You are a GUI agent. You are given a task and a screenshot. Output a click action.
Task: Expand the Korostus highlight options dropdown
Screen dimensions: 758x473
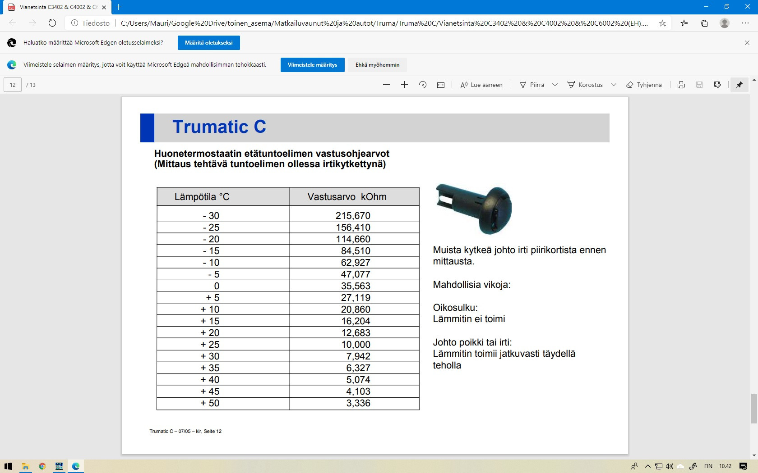[x=614, y=85]
